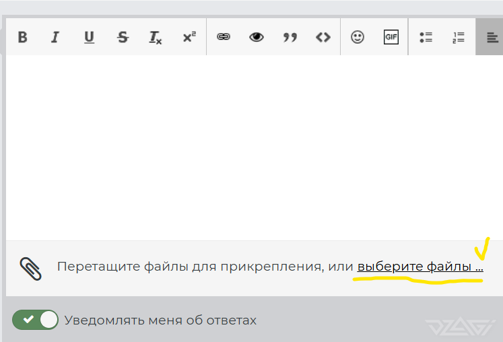Image resolution: width=503 pixels, height=342 pixels.
Task: Clear text formatting
Action: pos(156,37)
